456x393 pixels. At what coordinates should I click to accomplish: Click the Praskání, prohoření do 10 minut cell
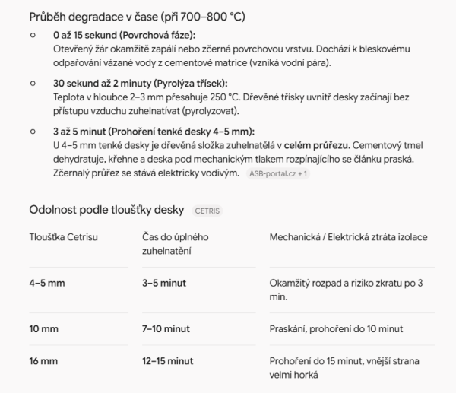click(x=336, y=329)
